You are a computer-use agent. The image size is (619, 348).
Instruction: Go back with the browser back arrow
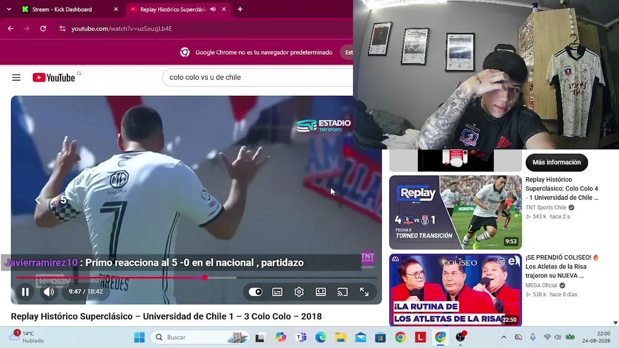point(10,29)
